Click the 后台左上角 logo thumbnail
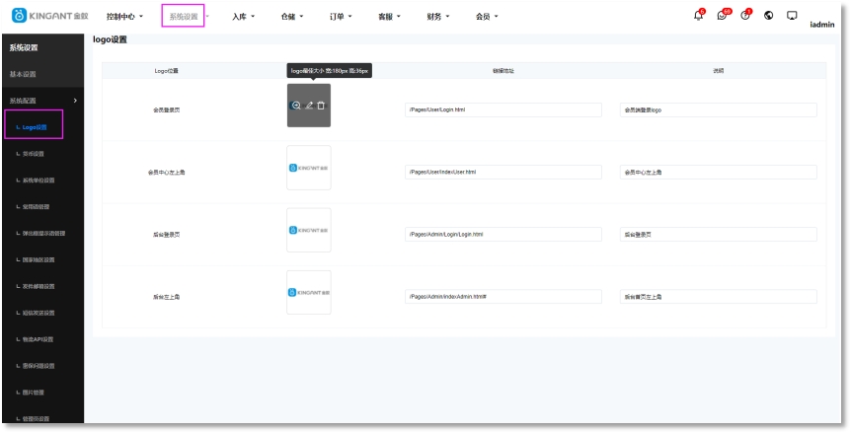This screenshot has width=851, height=432. click(x=309, y=293)
